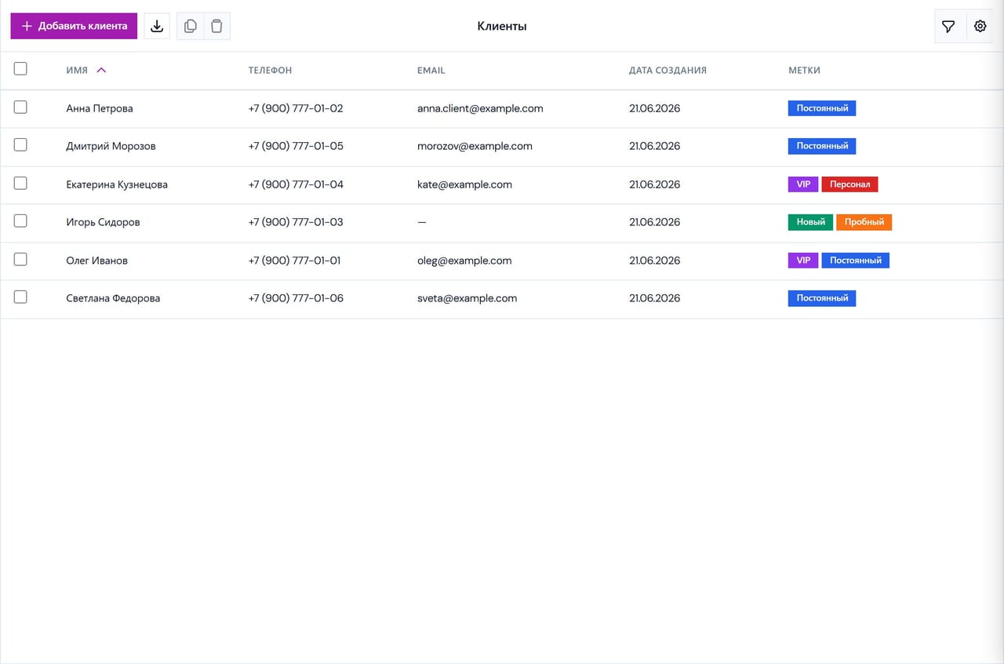Toggle the Имя sort arrow

(x=101, y=70)
